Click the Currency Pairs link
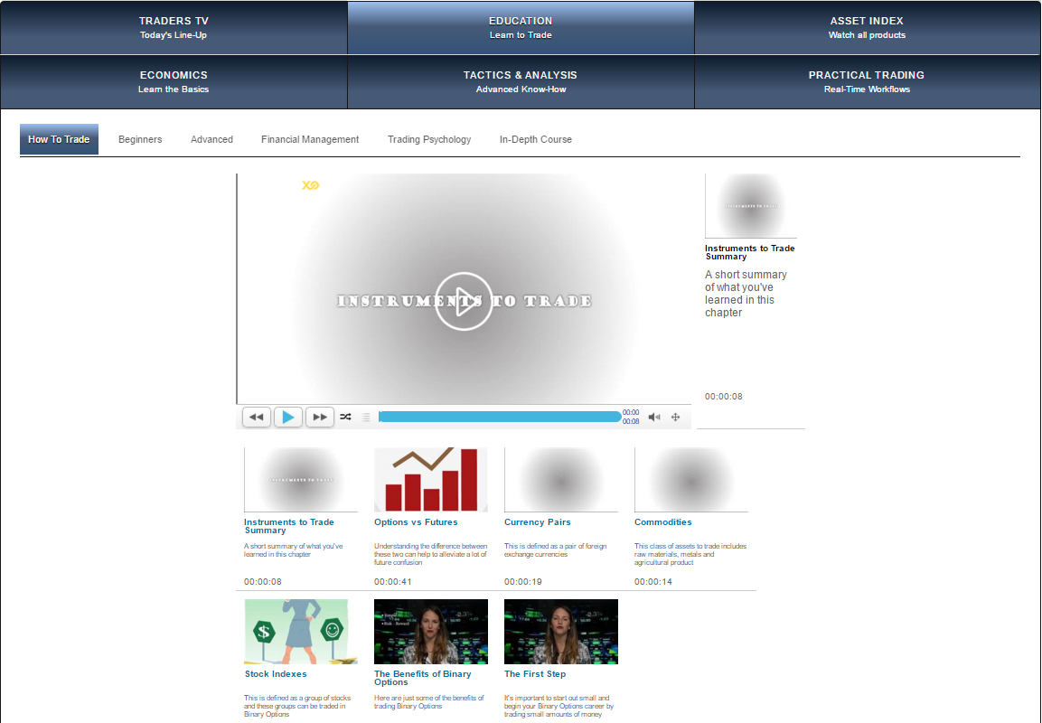The height and width of the screenshot is (723, 1042). (x=538, y=521)
